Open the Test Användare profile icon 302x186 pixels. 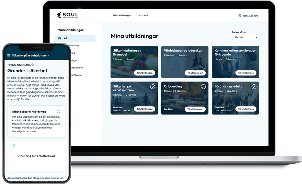[240, 16]
